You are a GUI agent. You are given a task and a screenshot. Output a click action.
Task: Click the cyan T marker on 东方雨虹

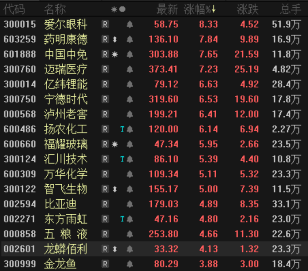(x=122, y=219)
